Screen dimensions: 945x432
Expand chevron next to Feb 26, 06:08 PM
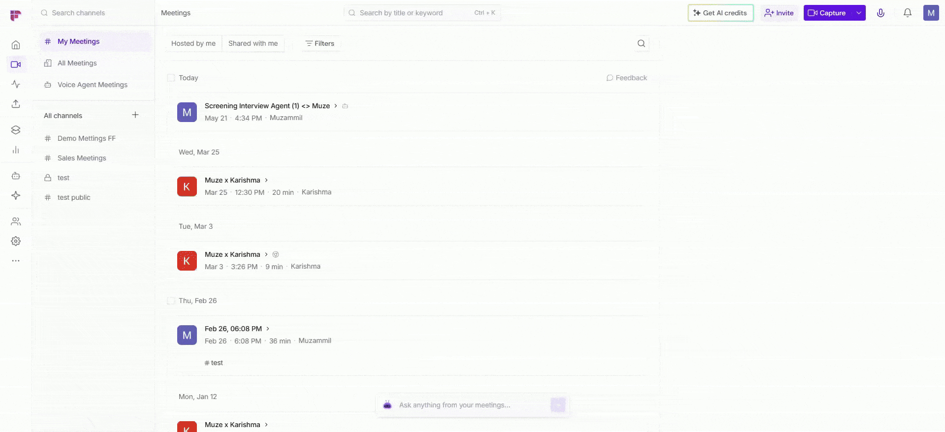[x=268, y=329]
